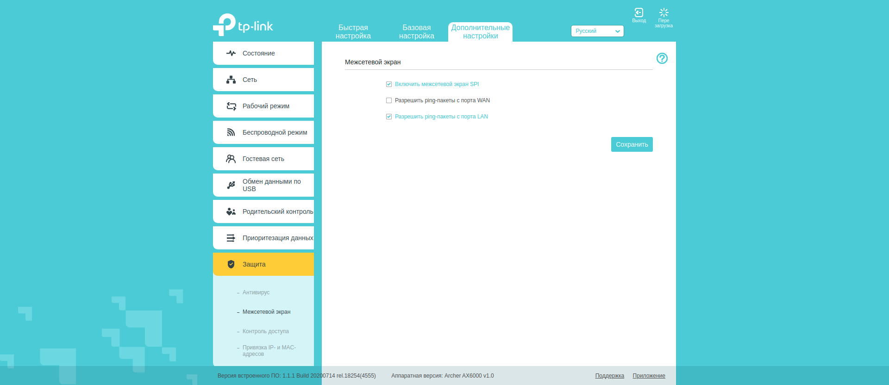Enable ping packets from WAN port

(389, 100)
